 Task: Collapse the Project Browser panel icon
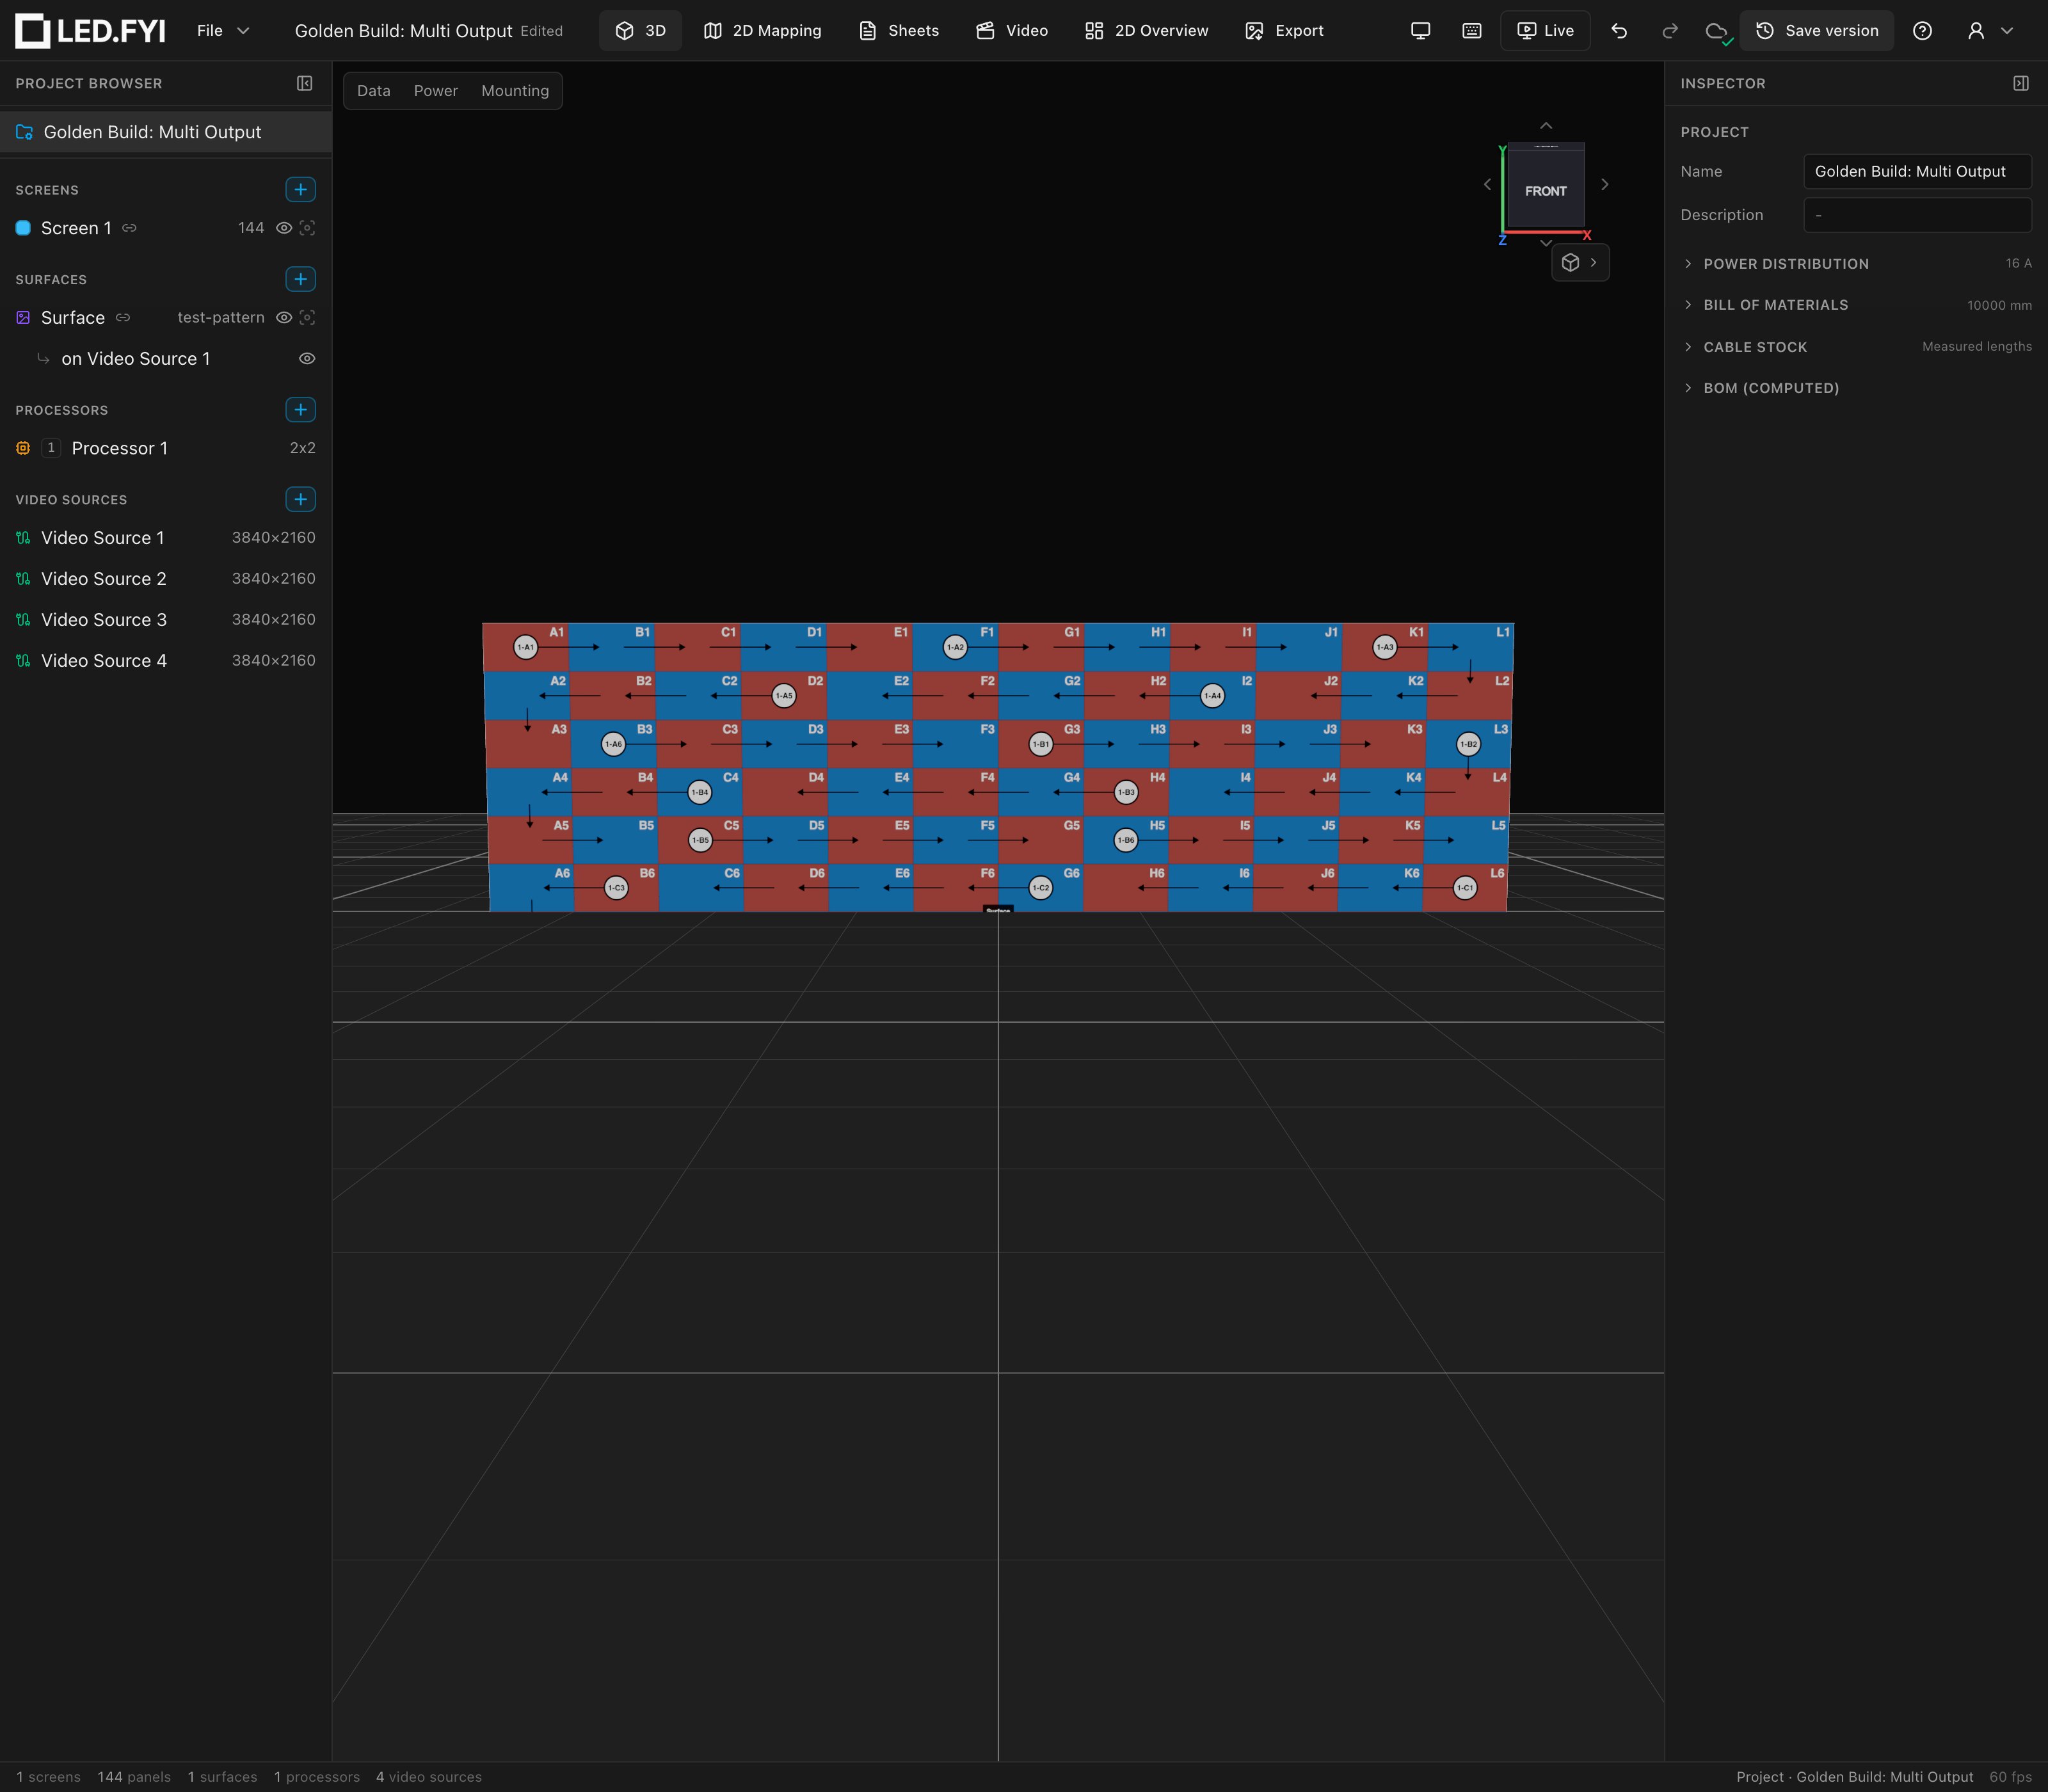[x=305, y=83]
